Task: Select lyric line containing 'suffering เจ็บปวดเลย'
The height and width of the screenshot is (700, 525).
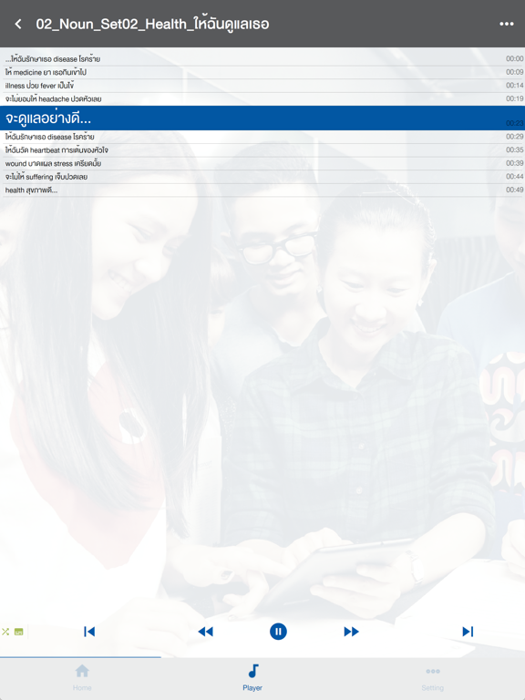Action: pyautogui.click(x=262, y=177)
